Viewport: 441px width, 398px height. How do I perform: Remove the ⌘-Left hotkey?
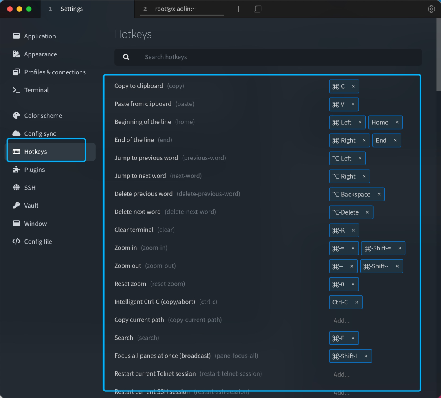[x=360, y=123]
